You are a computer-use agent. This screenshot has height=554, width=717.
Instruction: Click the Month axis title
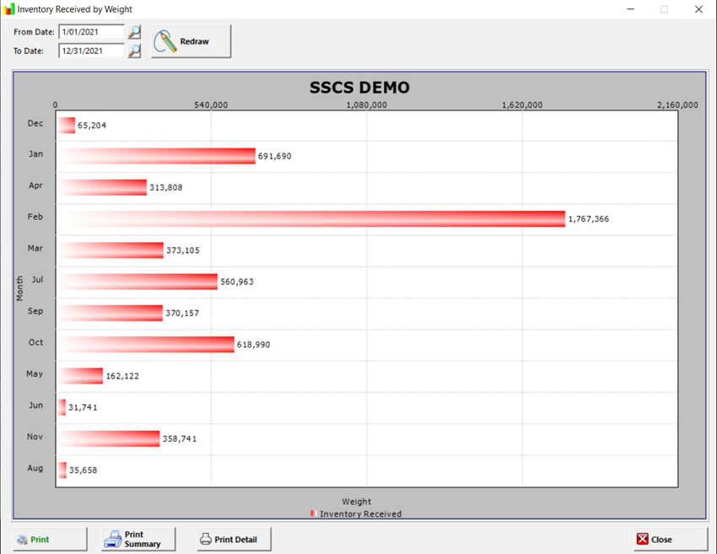point(19,289)
